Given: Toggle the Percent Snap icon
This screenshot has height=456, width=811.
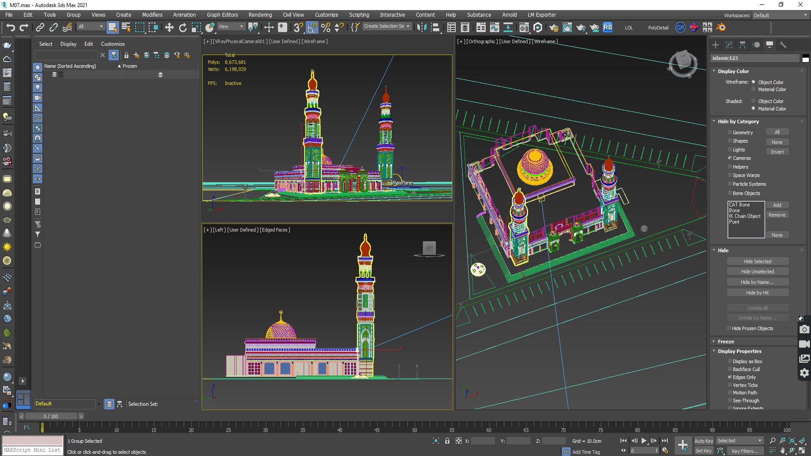Looking at the screenshot, I should pyautogui.click(x=326, y=27).
